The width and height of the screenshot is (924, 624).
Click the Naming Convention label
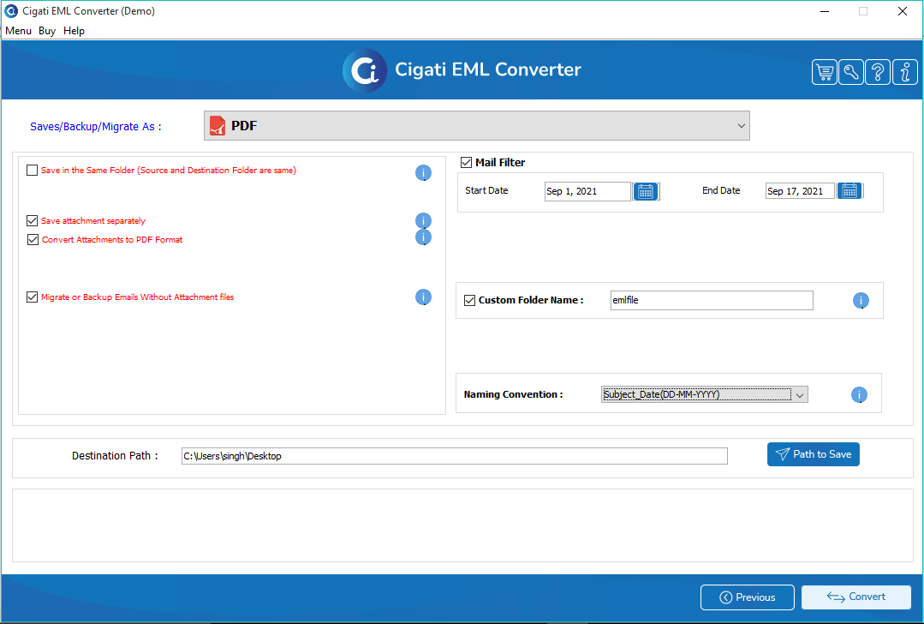point(513,394)
